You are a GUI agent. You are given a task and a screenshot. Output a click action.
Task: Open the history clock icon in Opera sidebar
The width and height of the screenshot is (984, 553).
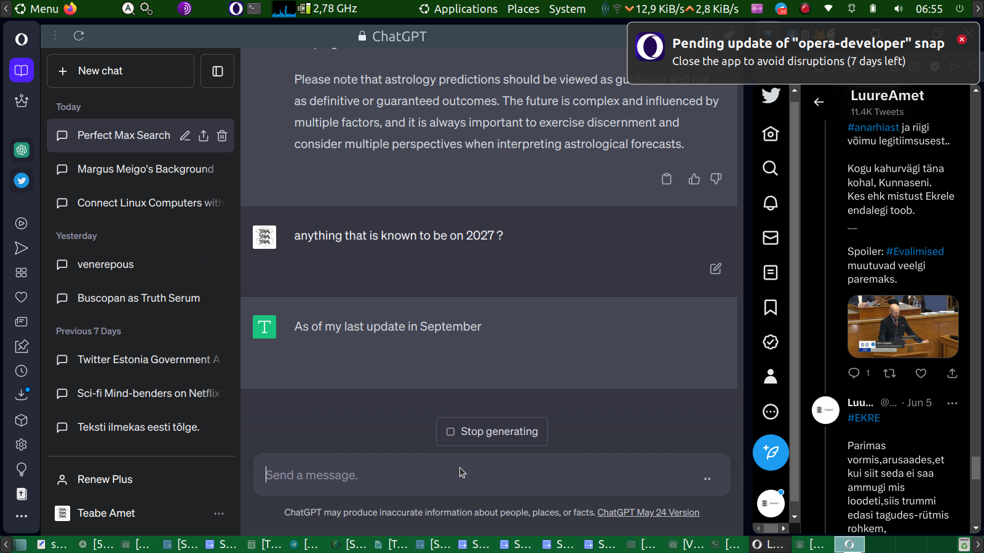click(22, 371)
